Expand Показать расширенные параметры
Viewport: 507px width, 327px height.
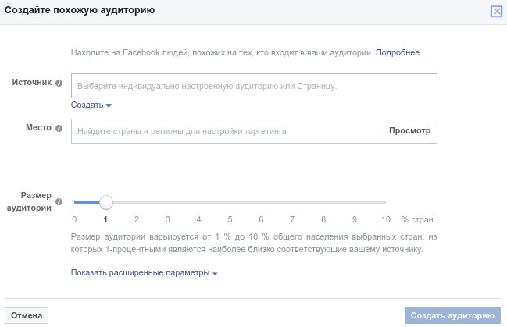145,272
